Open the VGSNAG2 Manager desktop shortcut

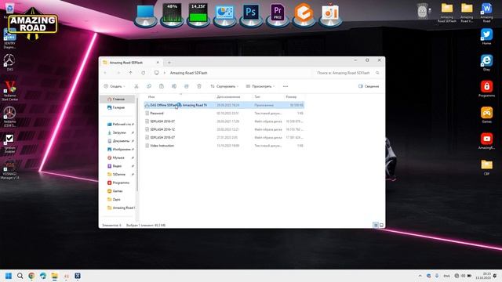pos(9,171)
